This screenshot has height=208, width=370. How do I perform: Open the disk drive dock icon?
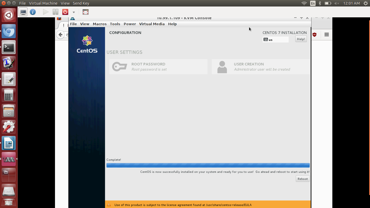coord(9,191)
